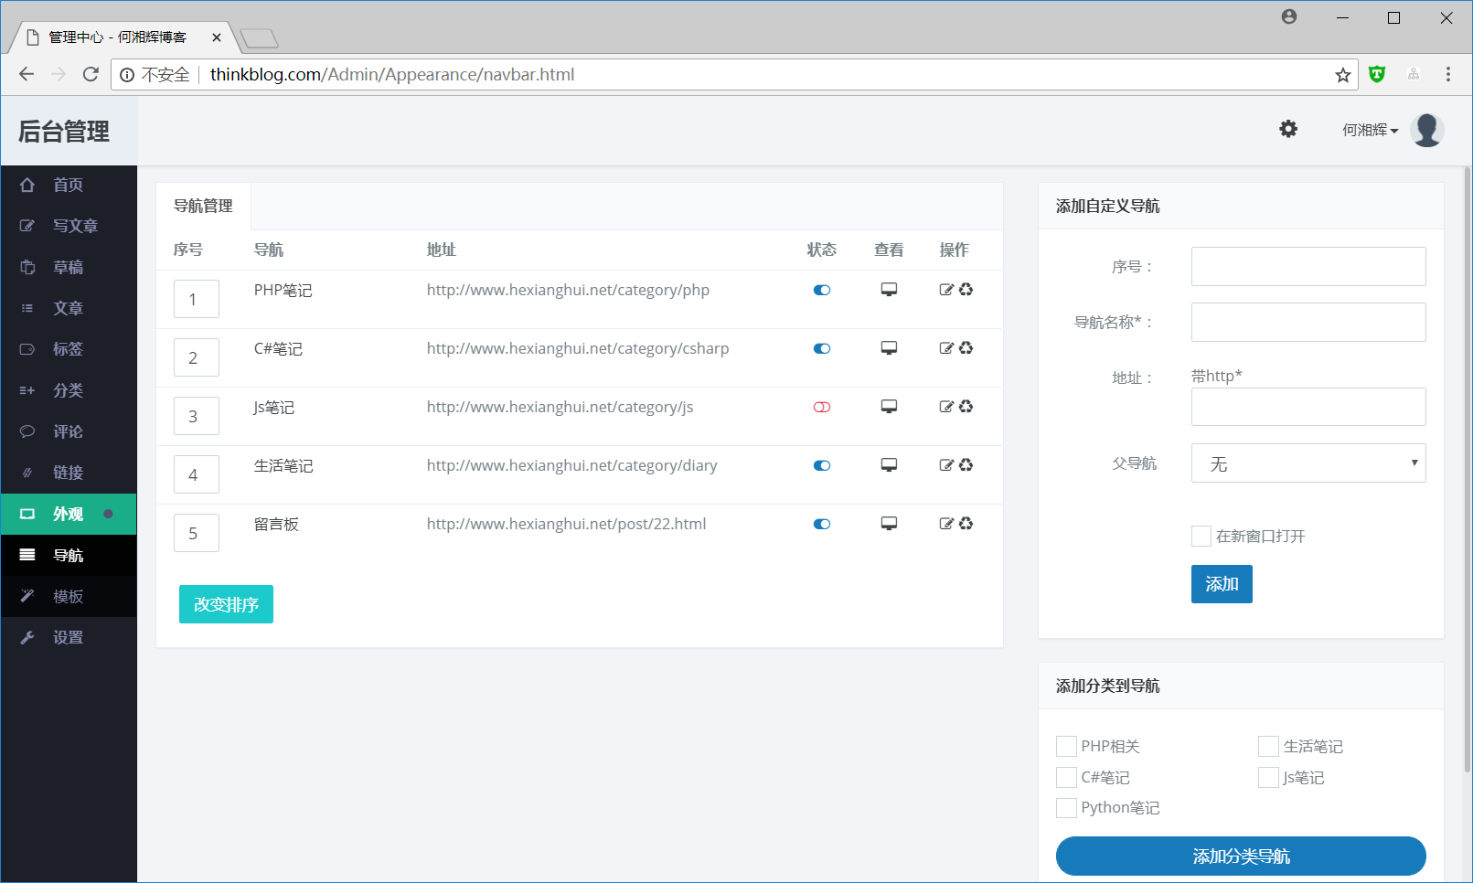
Task: Click the green shield extension icon
Action: (1377, 74)
